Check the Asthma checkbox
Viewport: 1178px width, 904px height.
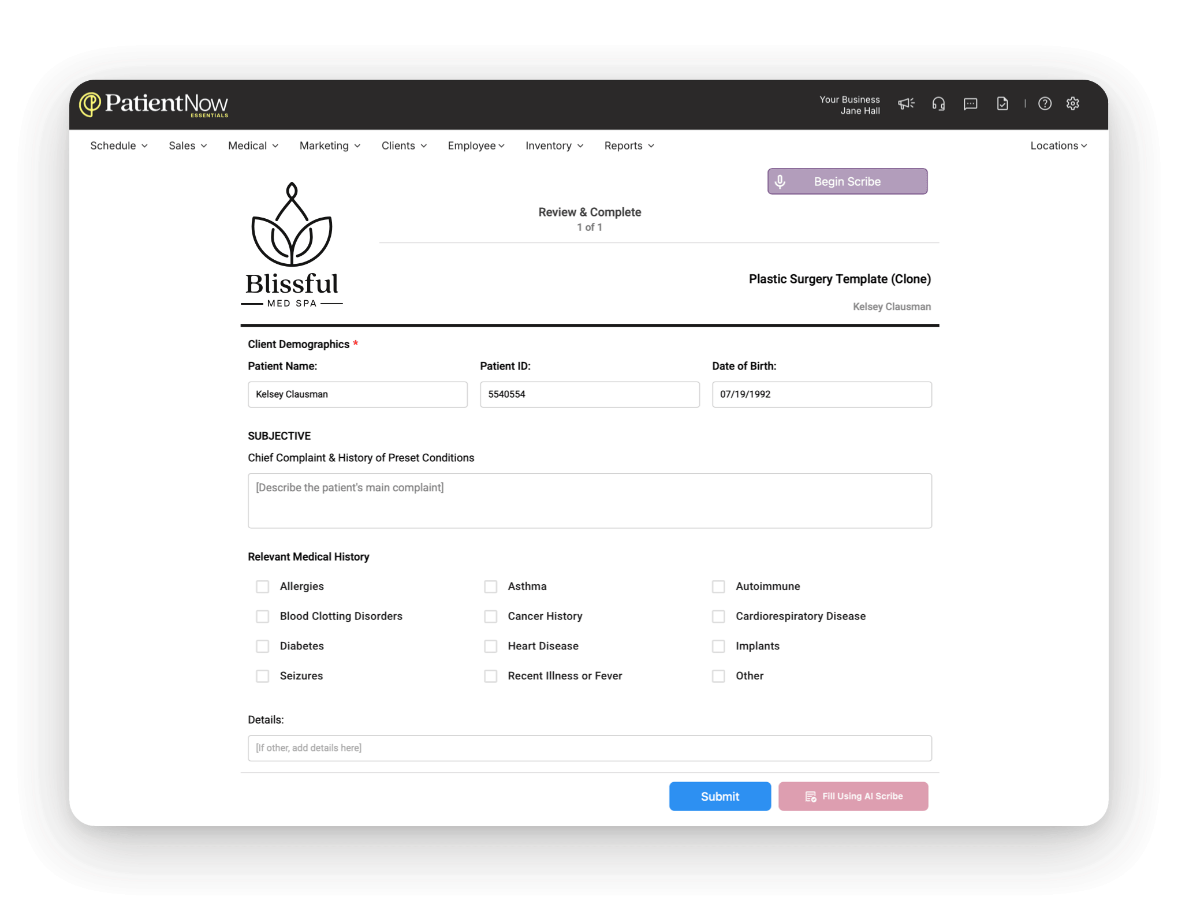491,587
